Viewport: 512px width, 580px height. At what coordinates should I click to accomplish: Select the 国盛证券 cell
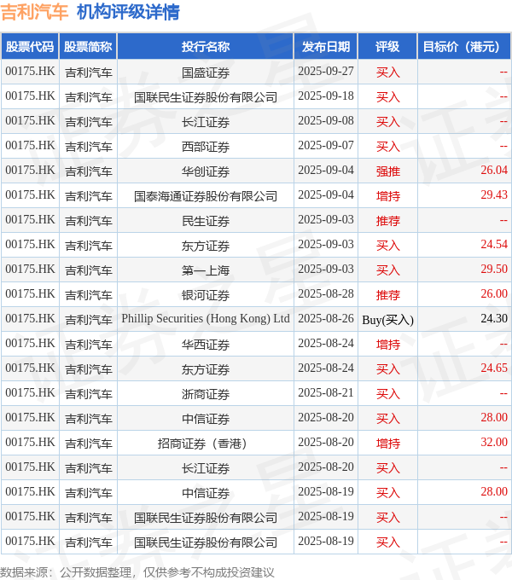click(x=206, y=72)
